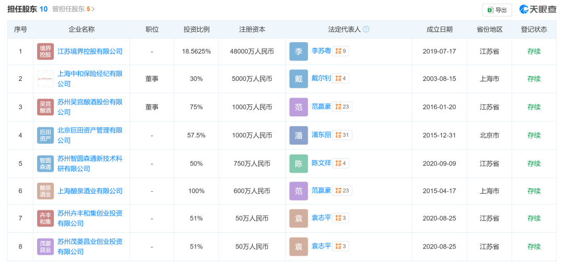Switch to 担任股东 tab

coord(27,9)
